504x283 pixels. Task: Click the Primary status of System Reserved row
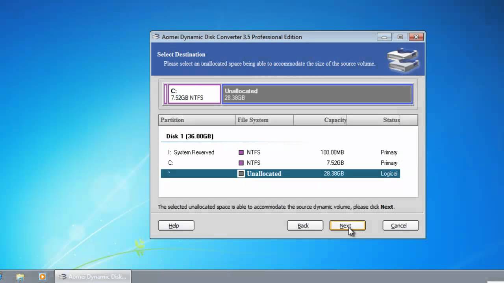pyautogui.click(x=389, y=152)
